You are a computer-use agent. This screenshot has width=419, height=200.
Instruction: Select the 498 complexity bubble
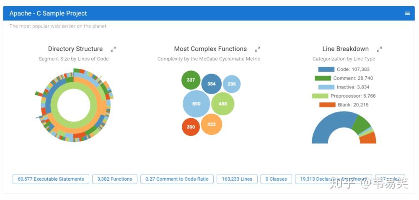[222, 104]
